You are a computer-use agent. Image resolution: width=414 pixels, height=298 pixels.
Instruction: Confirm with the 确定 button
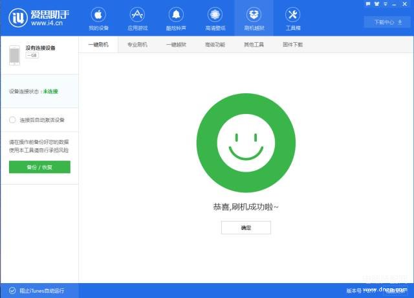(246, 227)
